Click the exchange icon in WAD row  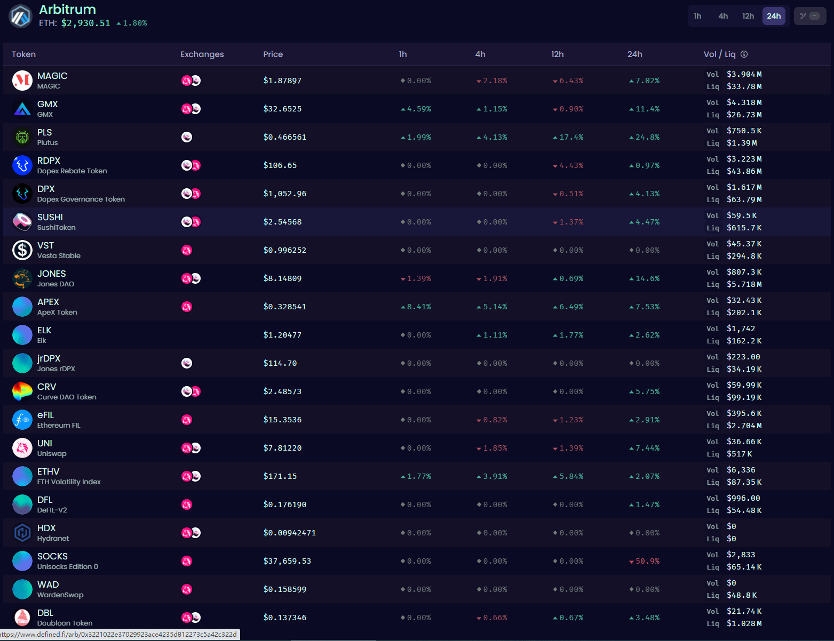(187, 589)
